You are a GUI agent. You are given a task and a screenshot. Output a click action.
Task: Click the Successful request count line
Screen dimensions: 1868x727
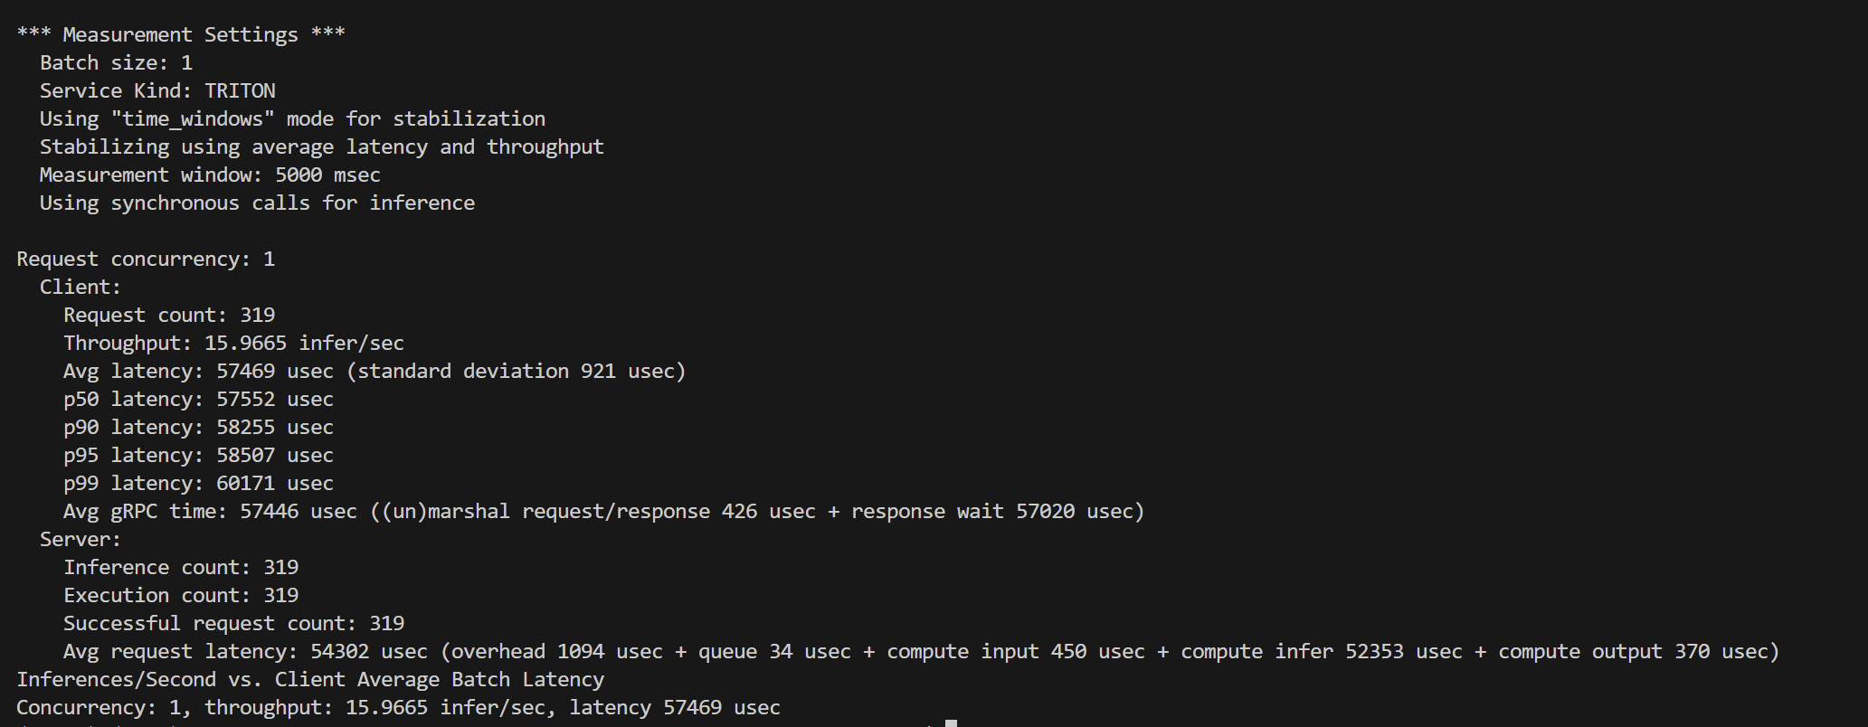click(233, 624)
